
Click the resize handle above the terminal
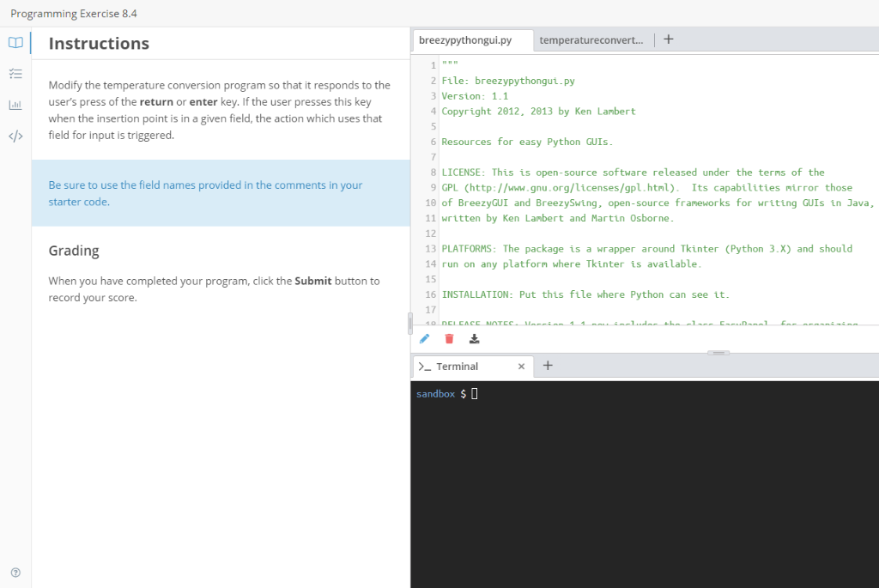tap(718, 353)
